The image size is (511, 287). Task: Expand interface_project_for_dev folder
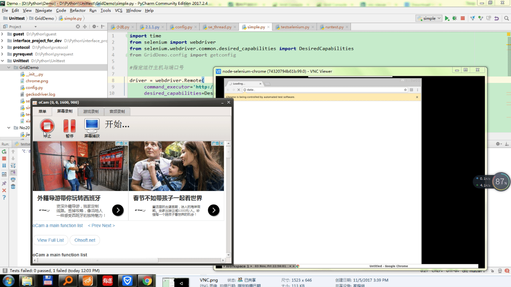pos(3,41)
